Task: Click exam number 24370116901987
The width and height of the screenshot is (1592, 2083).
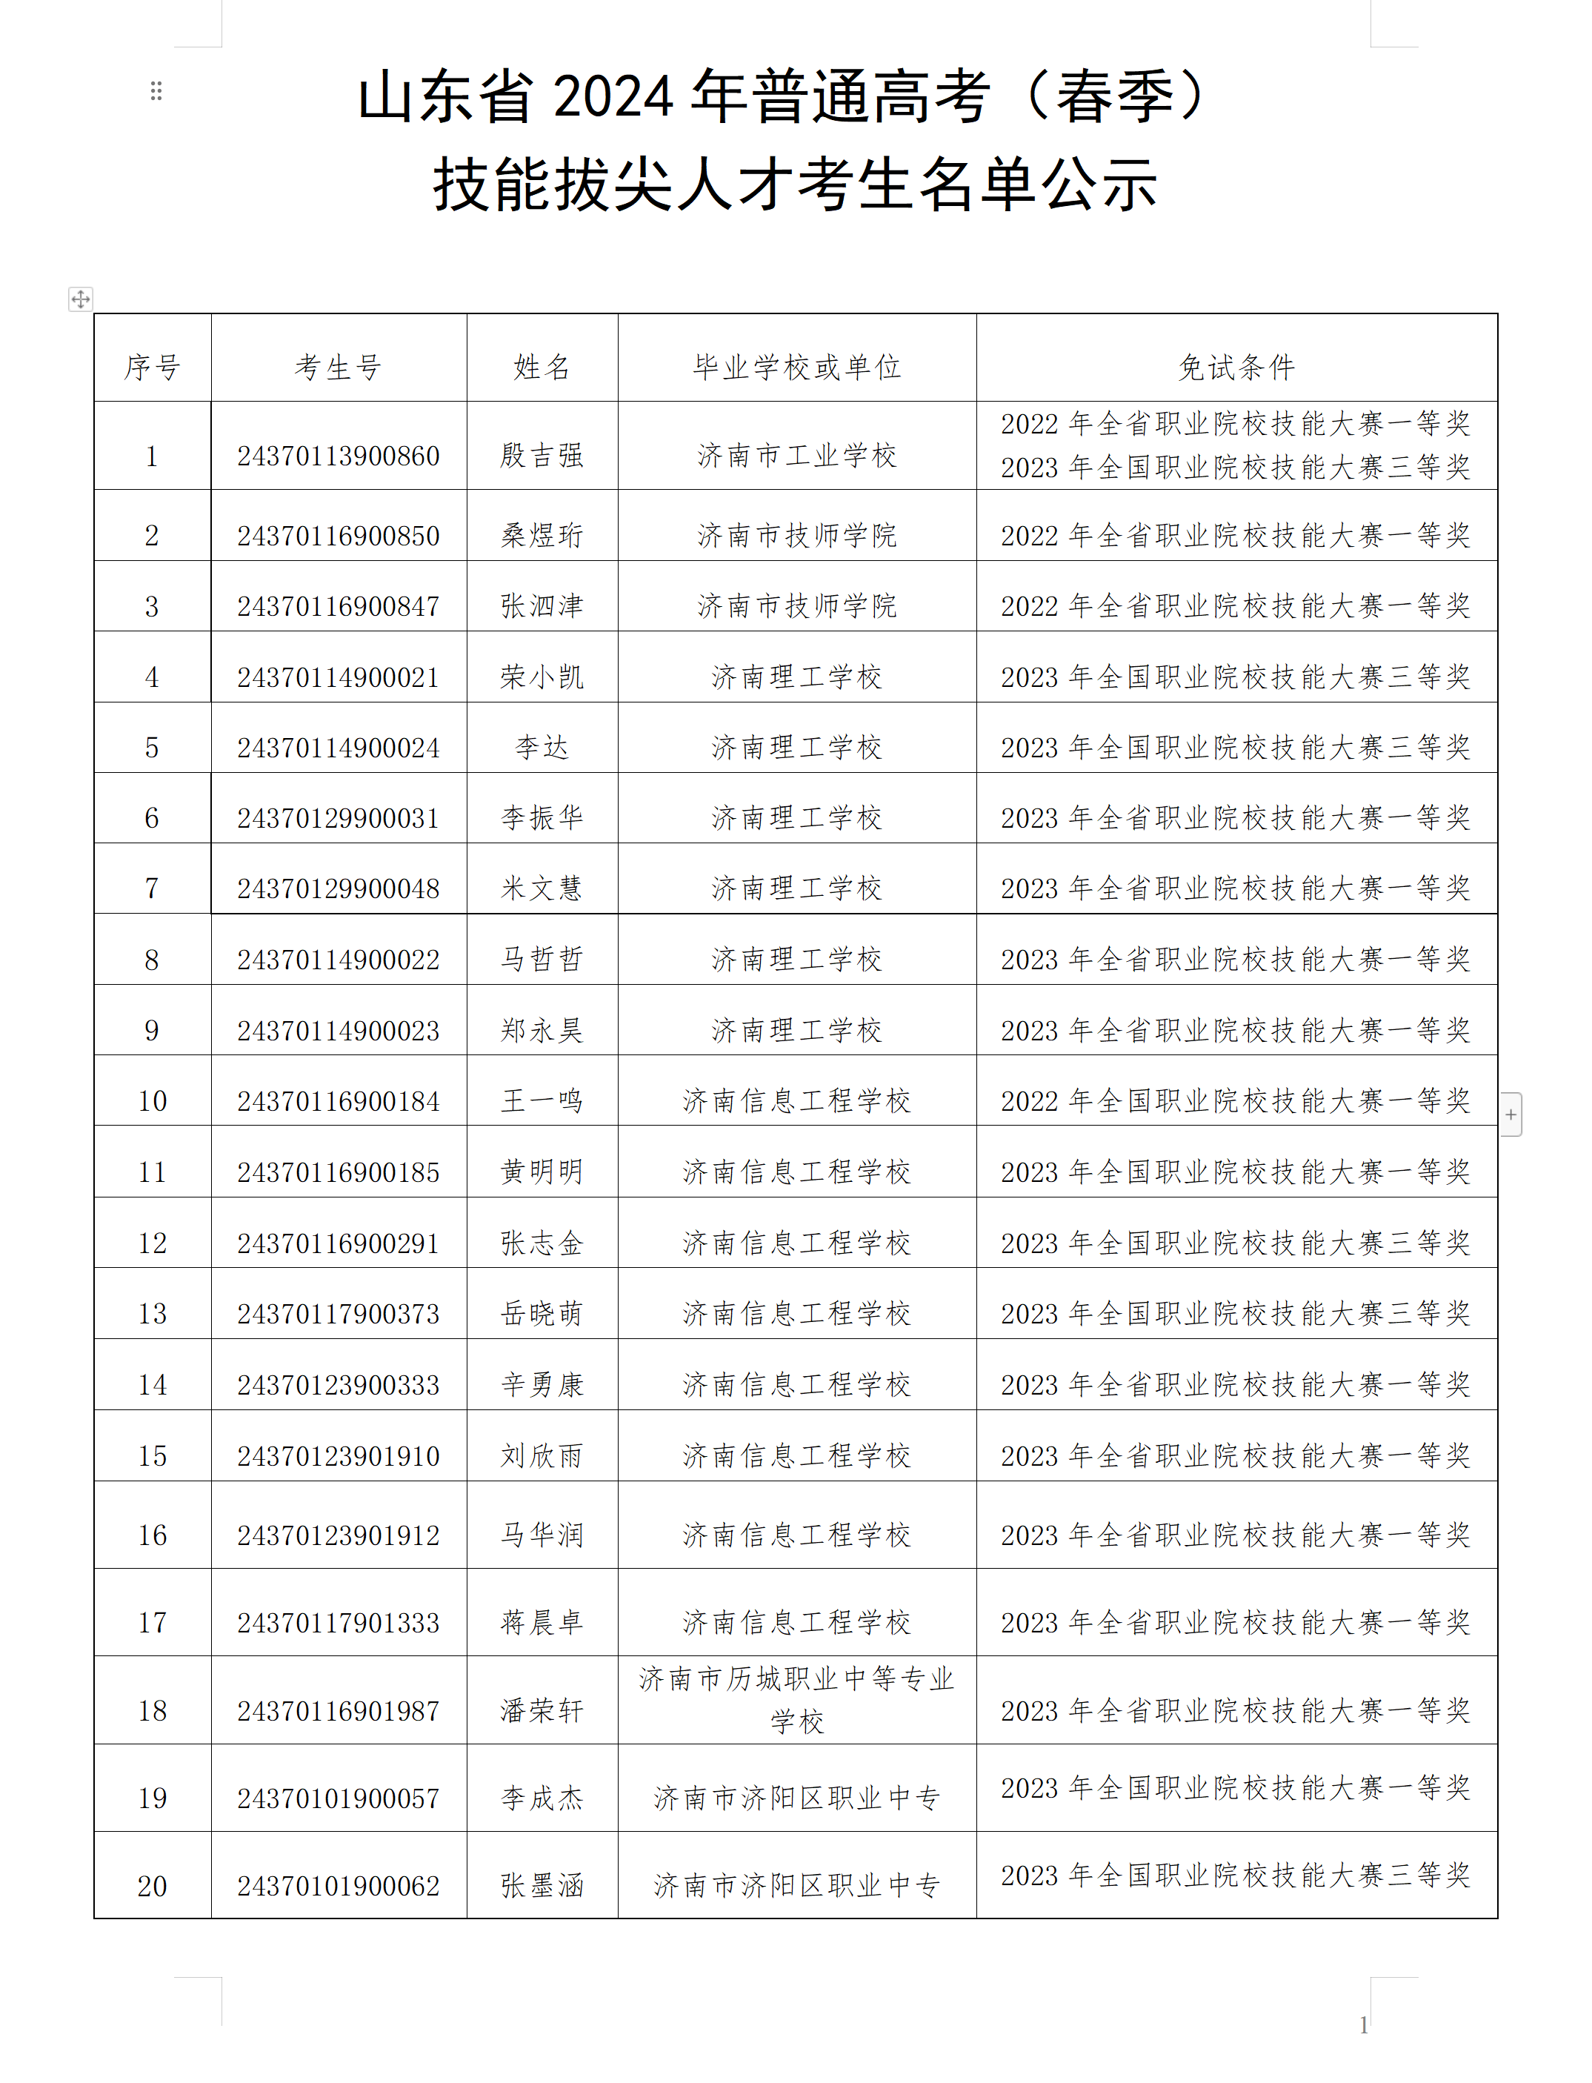Action: [x=339, y=1710]
